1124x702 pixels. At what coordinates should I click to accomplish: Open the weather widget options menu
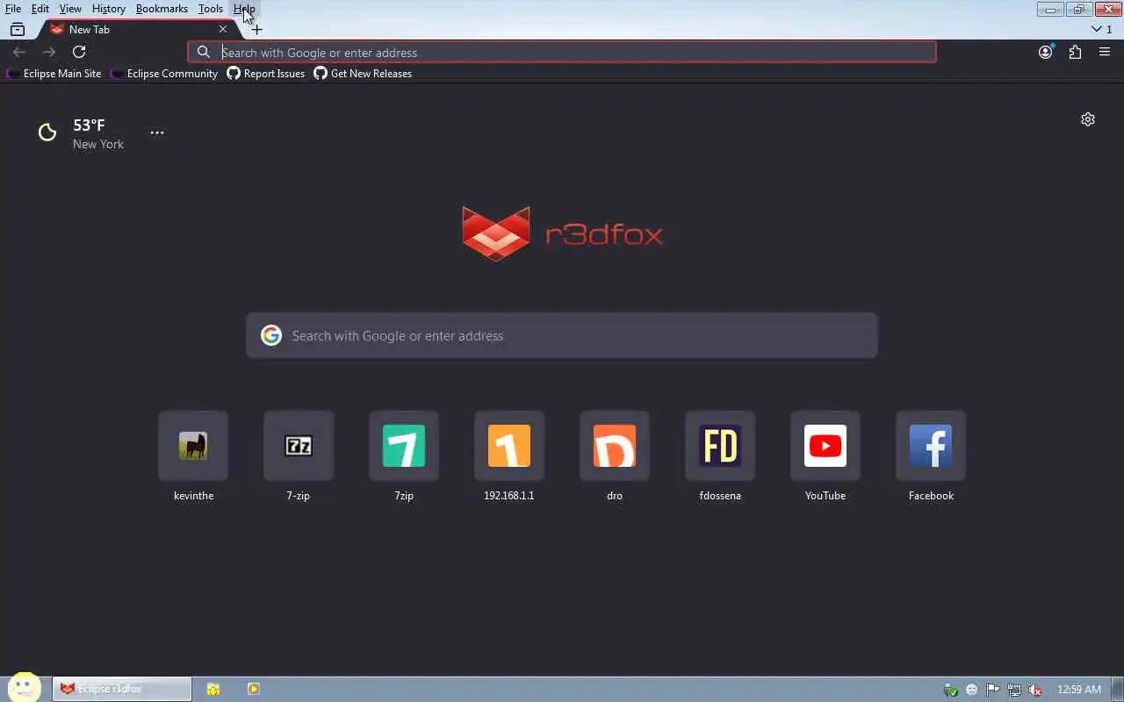click(156, 133)
